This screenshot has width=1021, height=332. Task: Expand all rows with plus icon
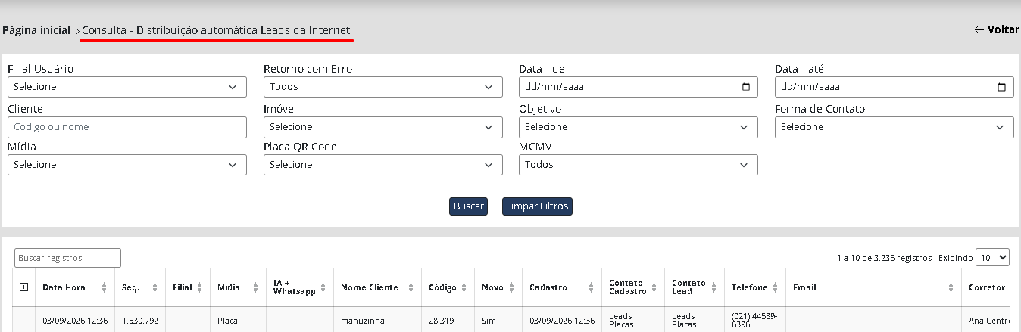tap(23, 287)
